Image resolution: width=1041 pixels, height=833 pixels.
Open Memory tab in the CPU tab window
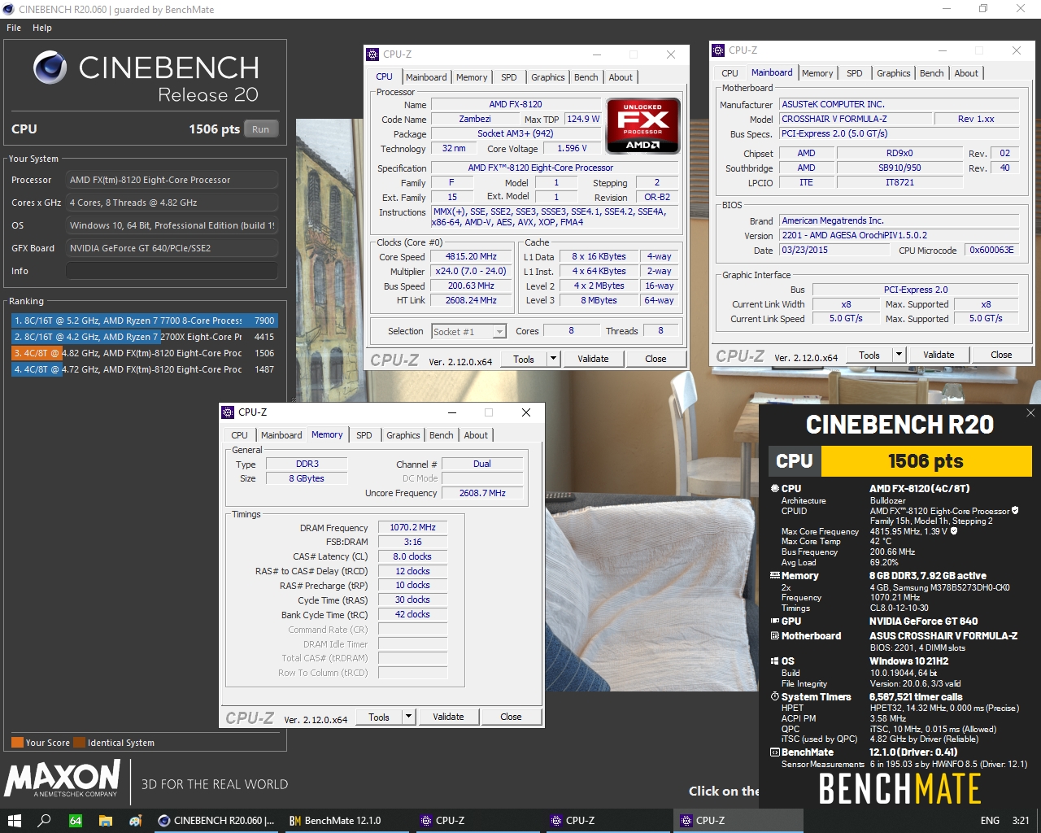tap(472, 77)
